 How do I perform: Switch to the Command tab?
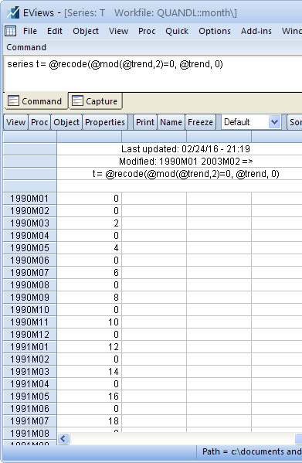tap(36, 101)
